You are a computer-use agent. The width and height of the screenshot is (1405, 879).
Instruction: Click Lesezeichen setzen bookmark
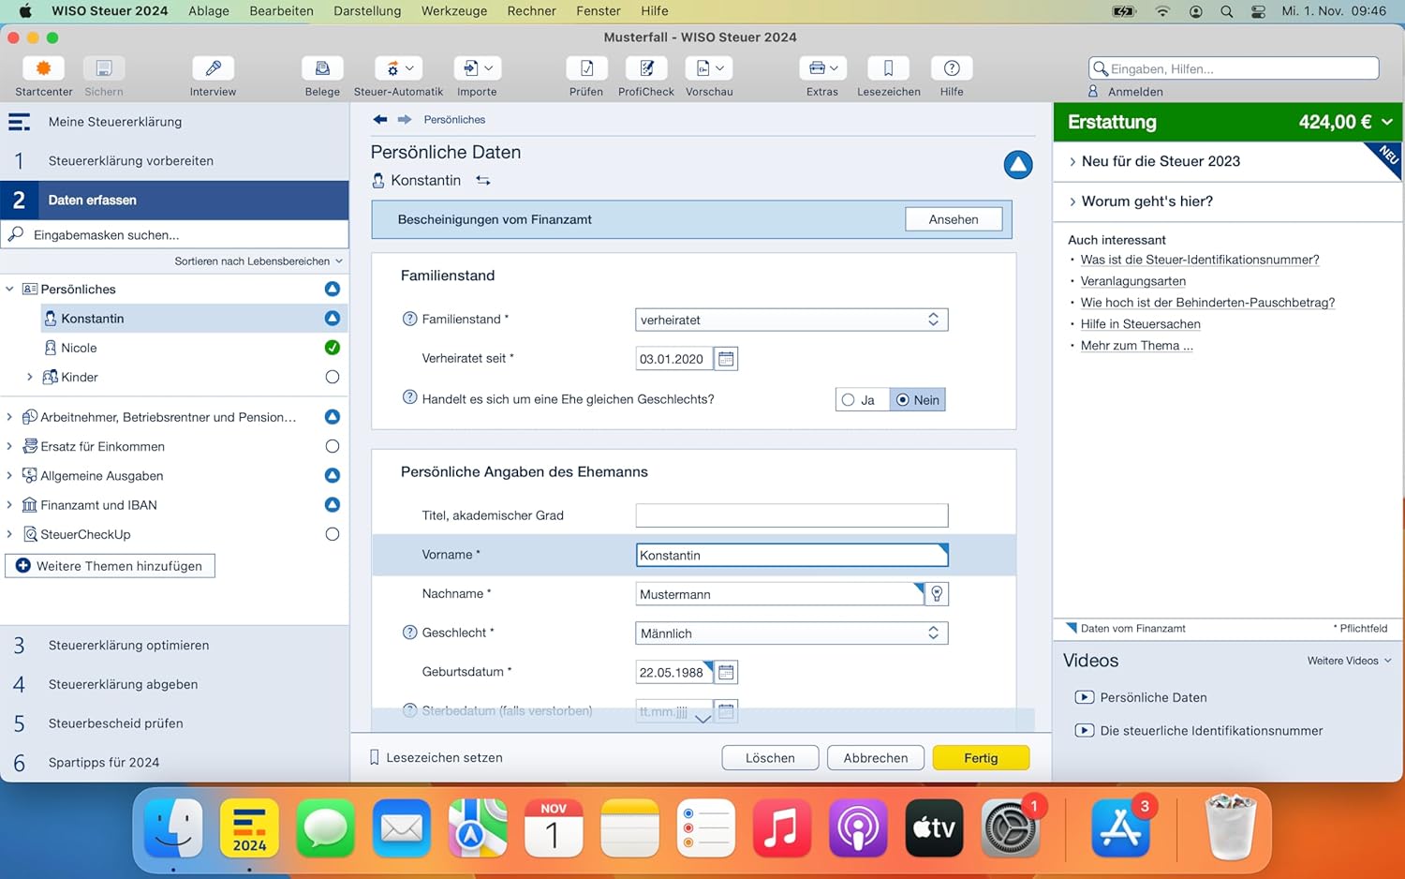coord(436,757)
